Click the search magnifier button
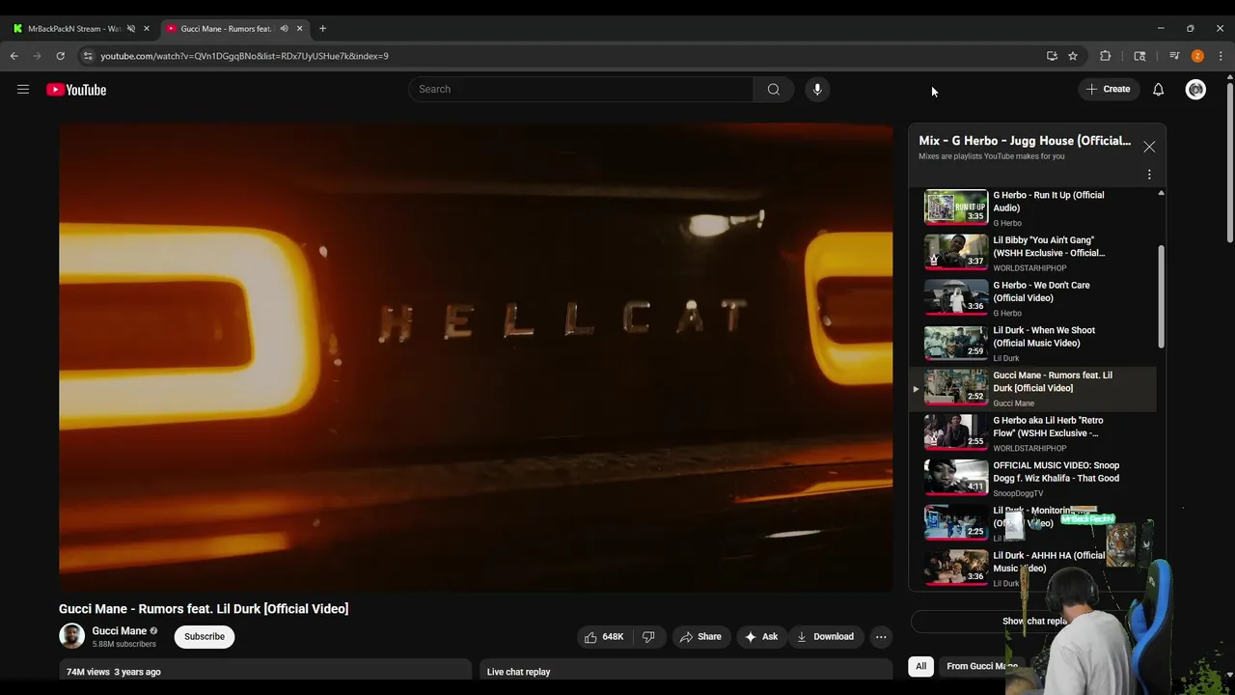The image size is (1235, 695). pos(773,90)
